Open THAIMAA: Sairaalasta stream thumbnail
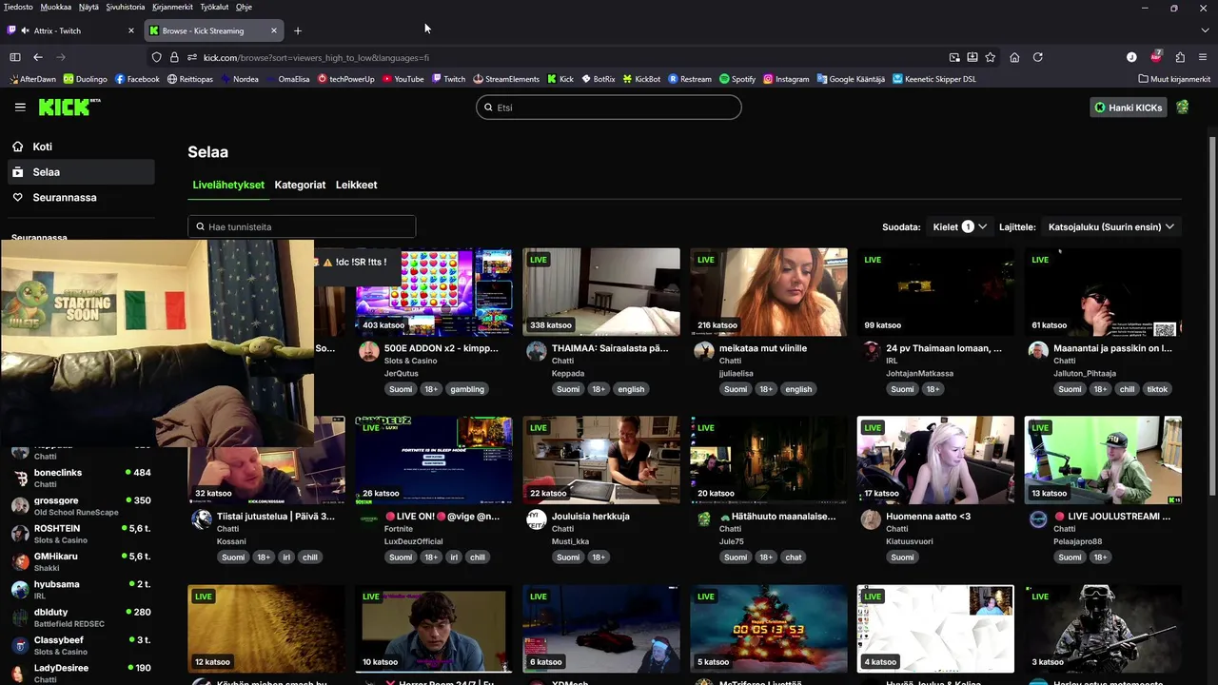Image resolution: width=1218 pixels, height=685 pixels. point(601,292)
